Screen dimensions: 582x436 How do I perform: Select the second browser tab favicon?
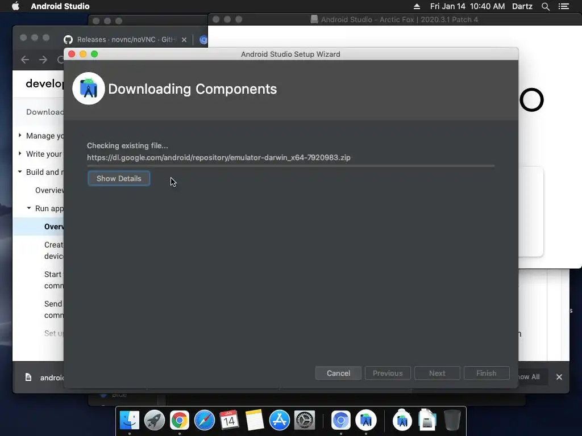(203, 40)
